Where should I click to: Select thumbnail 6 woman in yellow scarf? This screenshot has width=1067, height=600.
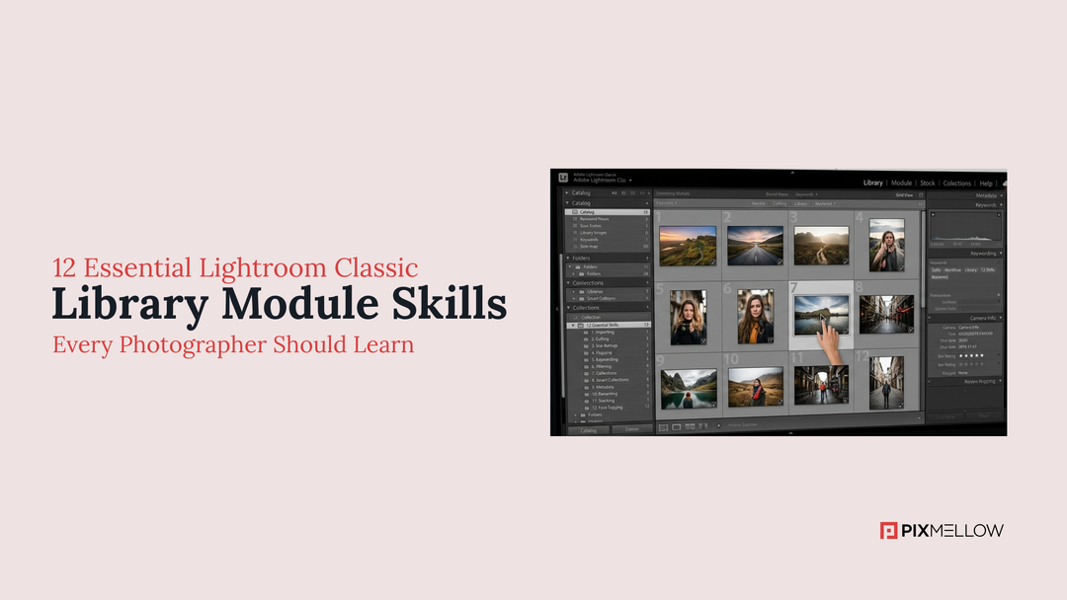[756, 317]
